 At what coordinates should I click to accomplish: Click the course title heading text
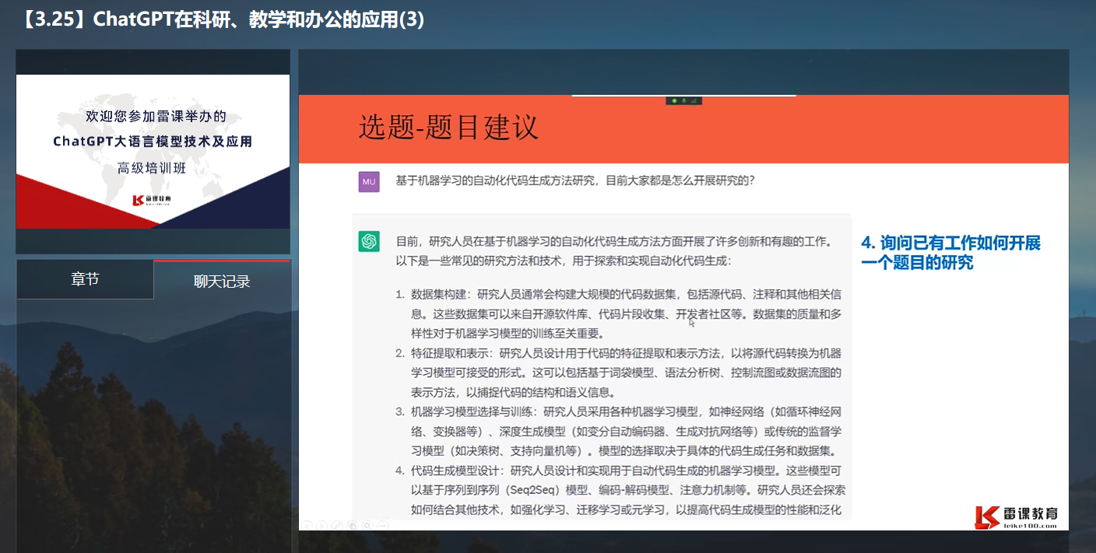click(x=220, y=19)
